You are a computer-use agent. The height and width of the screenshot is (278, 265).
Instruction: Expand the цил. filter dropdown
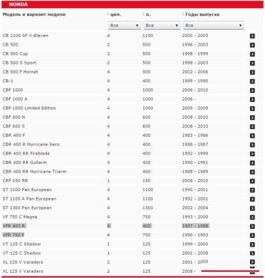tap(124, 25)
